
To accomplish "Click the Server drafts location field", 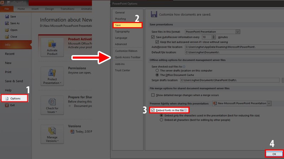I will point(230,80).
